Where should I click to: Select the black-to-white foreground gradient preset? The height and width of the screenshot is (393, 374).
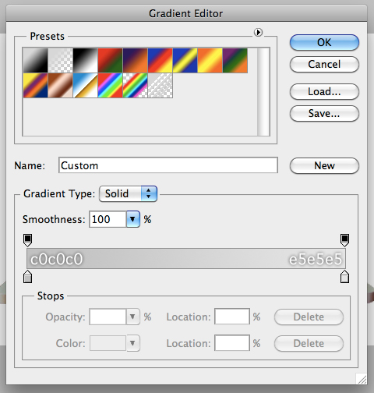pos(35,60)
